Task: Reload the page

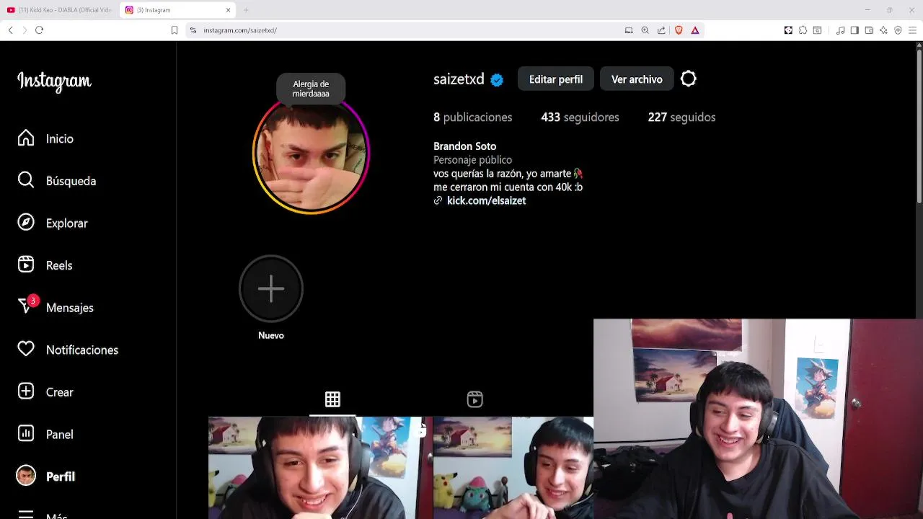Action: pyautogui.click(x=40, y=30)
